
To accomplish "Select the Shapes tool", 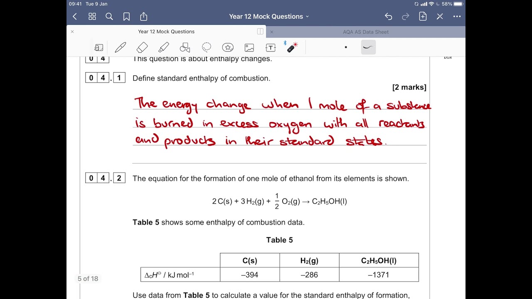I will (x=185, y=47).
